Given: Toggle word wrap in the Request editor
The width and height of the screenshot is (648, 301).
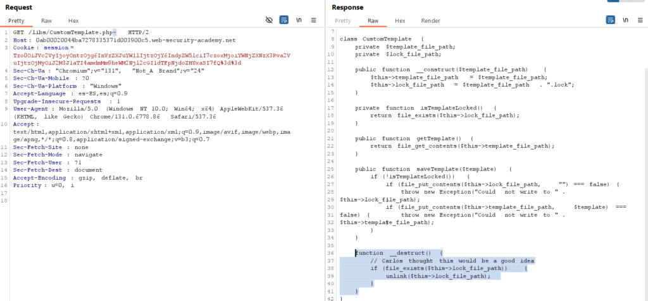Looking at the screenshot, I should (x=284, y=20).
